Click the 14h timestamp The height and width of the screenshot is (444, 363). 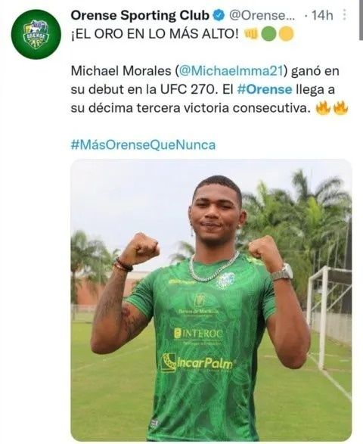click(x=322, y=16)
